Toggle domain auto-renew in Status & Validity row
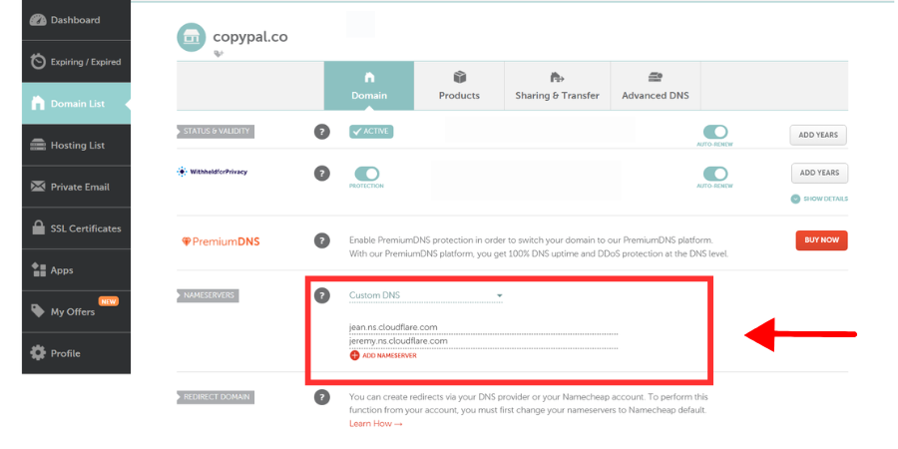Viewport: 898px width, 449px height. pyautogui.click(x=715, y=132)
